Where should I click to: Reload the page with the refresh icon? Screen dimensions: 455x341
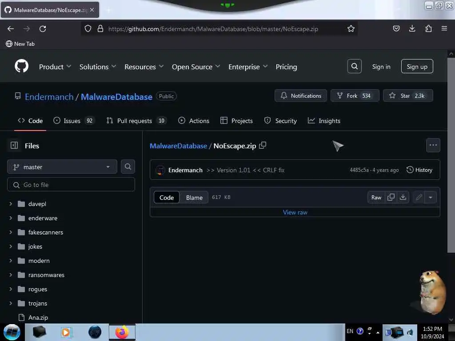tap(43, 29)
